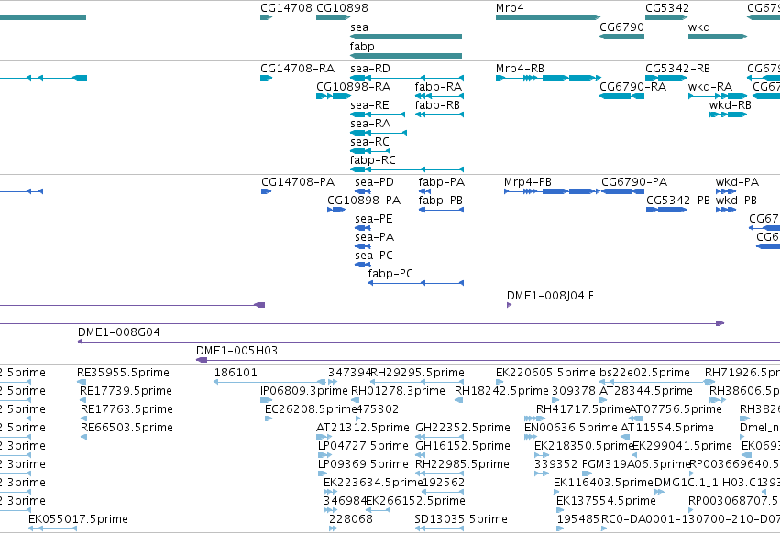Click protein fabp-PC
Screen dimensions: 780x533
point(390,274)
